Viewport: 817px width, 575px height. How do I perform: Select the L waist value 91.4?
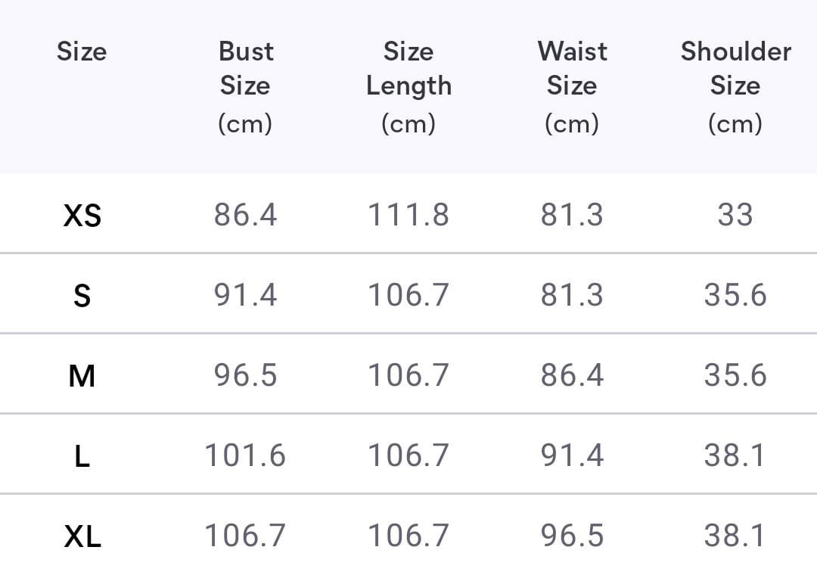coord(572,455)
